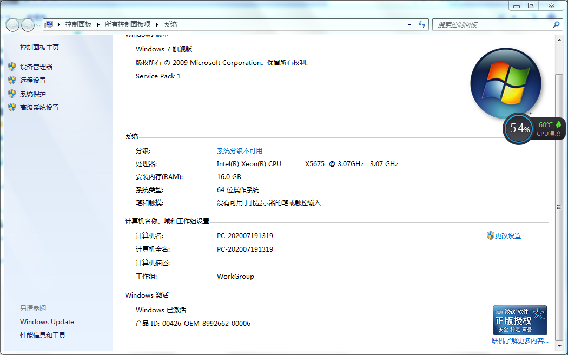Click the Windows 7 旗舰版 edition text

click(x=164, y=49)
